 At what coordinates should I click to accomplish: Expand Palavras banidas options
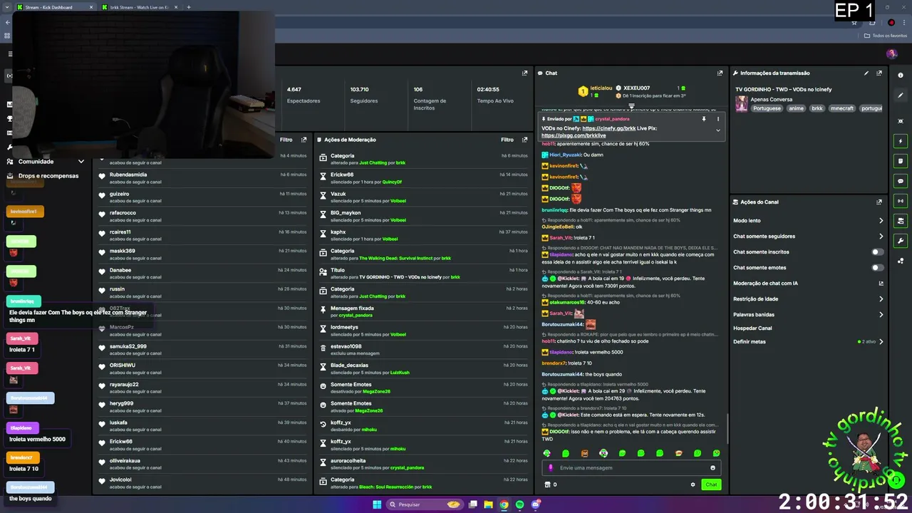881,314
